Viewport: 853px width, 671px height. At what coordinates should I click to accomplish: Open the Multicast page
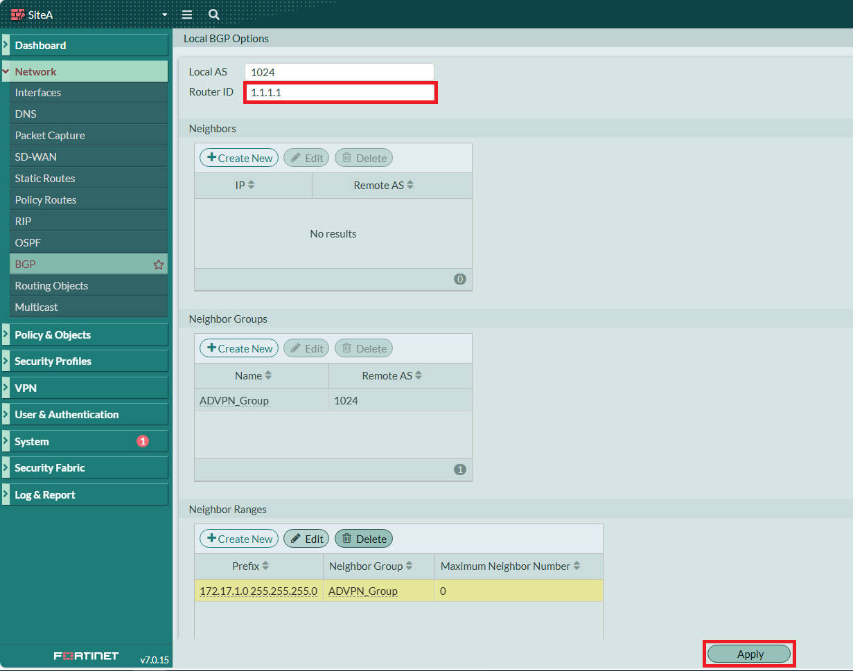coord(89,307)
